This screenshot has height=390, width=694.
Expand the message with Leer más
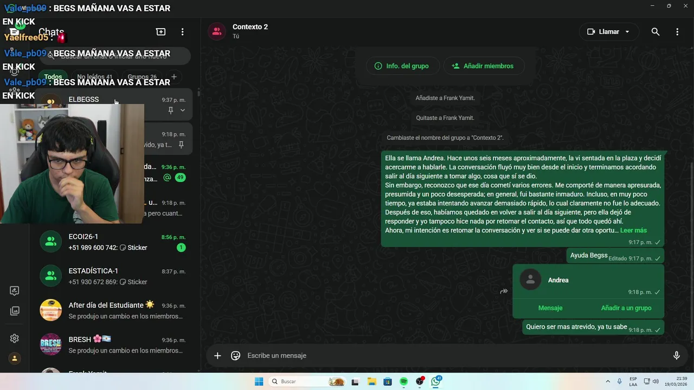(x=633, y=230)
